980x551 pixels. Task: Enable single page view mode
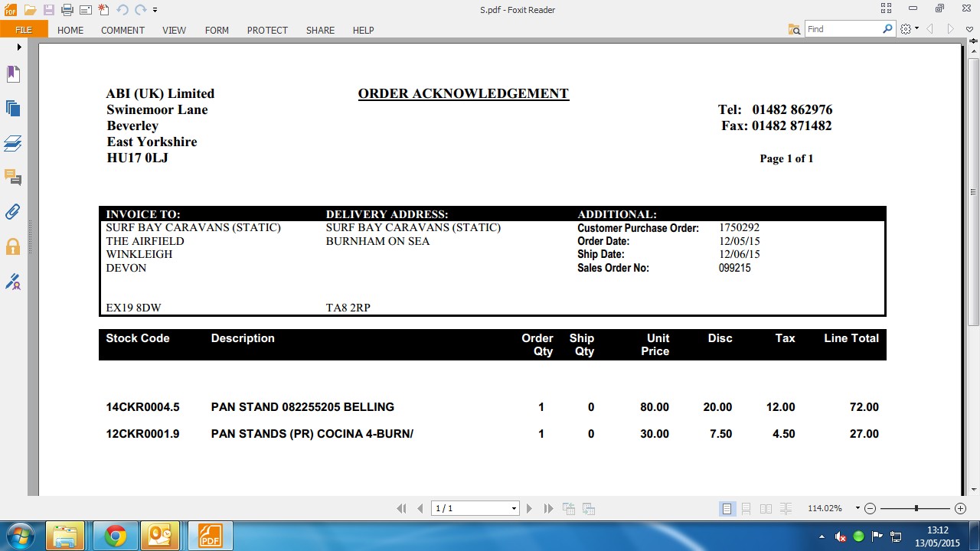coord(727,509)
